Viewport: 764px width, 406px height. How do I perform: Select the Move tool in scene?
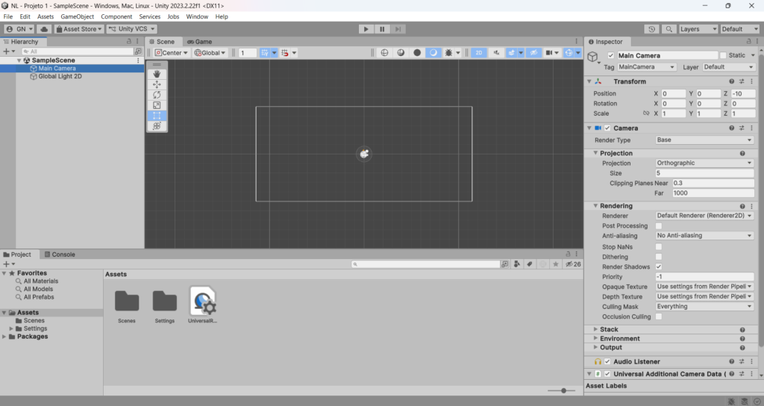pyautogui.click(x=157, y=84)
